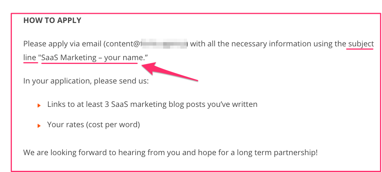This screenshot has height=172, width=382.
Task: Click the orange bullet before Your rates
Action: coord(39,126)
